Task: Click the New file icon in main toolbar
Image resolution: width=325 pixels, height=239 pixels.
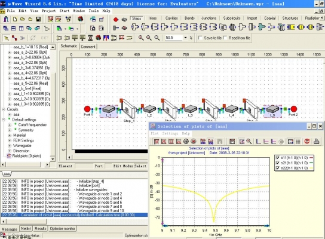Action: 15,19
